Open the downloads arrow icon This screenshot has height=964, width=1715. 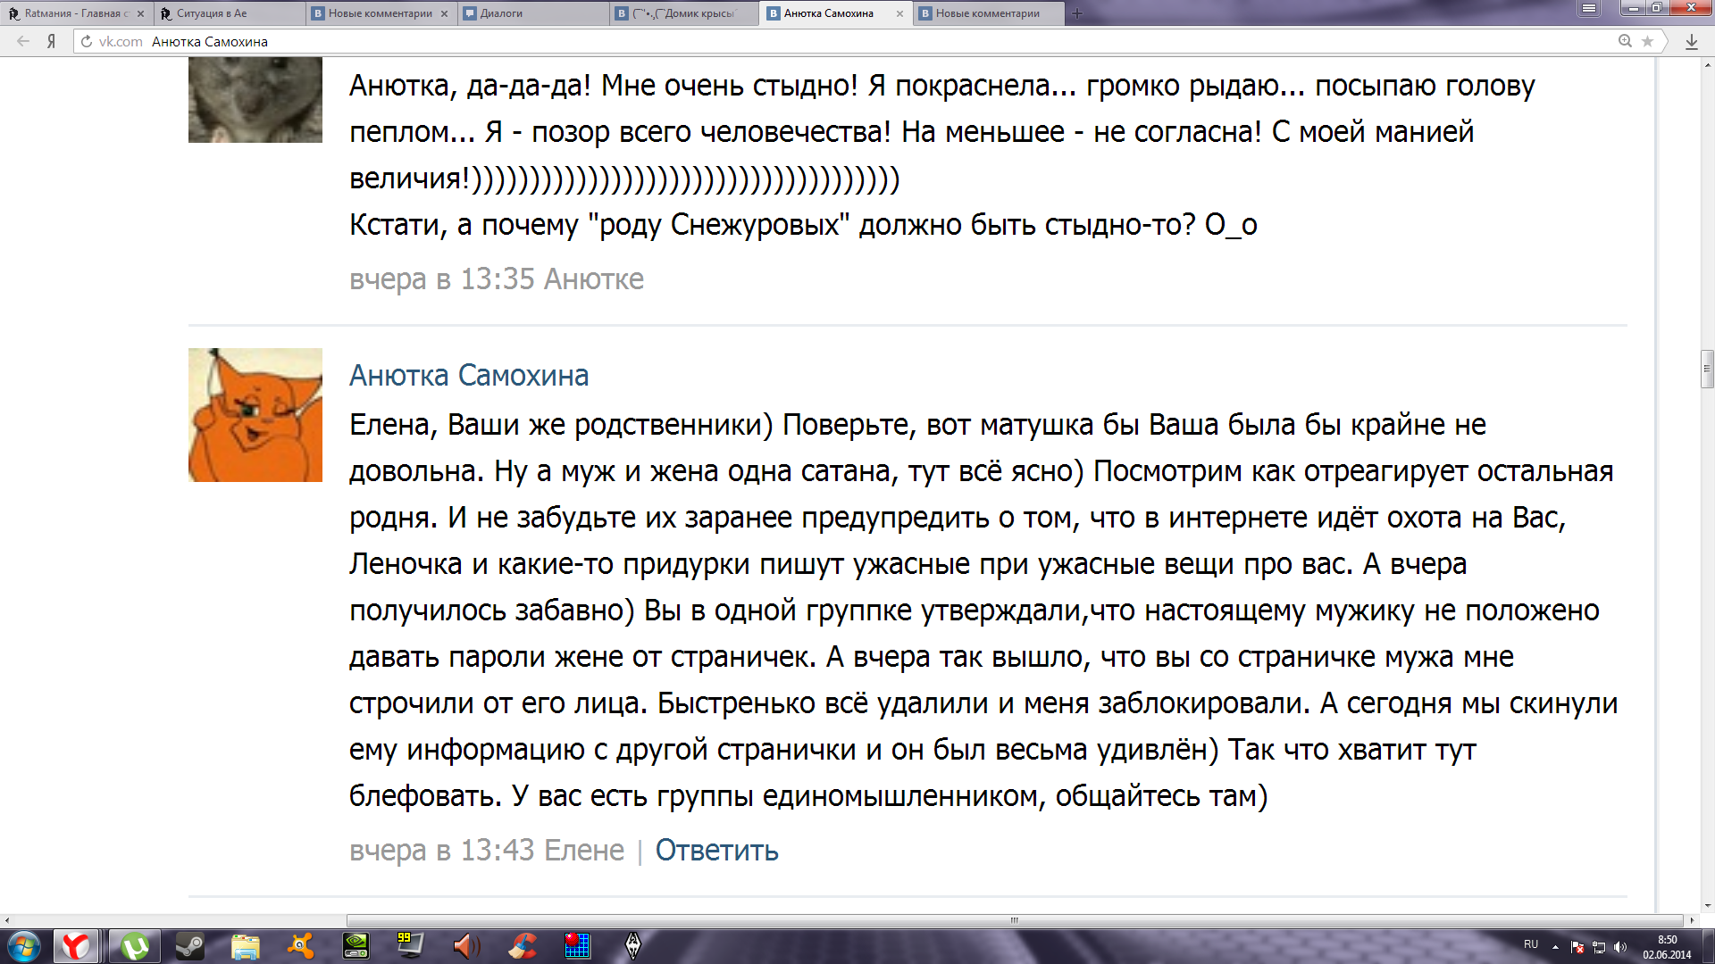(1691, 41)
